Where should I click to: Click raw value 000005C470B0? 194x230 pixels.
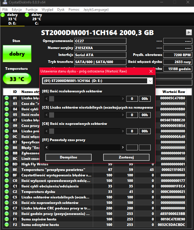tap(173, 98)
